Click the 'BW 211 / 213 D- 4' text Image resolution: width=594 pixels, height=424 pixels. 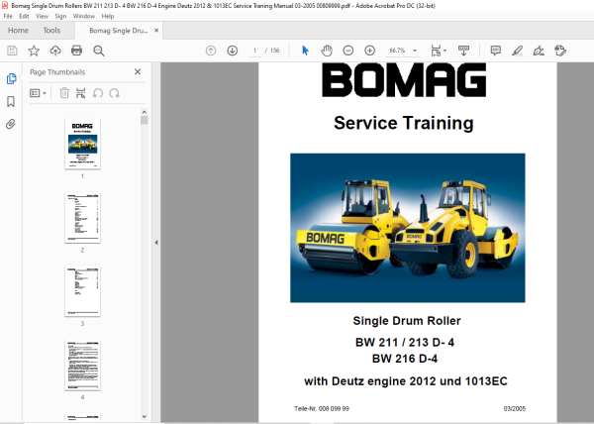coord(405,342)
